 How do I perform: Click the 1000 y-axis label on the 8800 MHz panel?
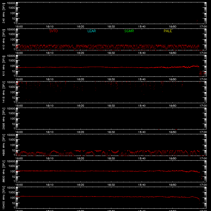click(x=12, y=166)
